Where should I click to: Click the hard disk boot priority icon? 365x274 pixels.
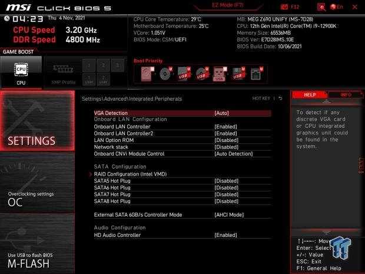[x=147, y=74]
